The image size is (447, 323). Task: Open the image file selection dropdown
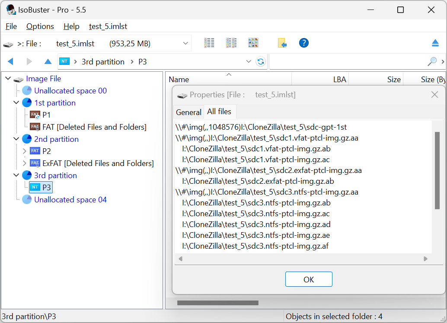click(185, 43)
